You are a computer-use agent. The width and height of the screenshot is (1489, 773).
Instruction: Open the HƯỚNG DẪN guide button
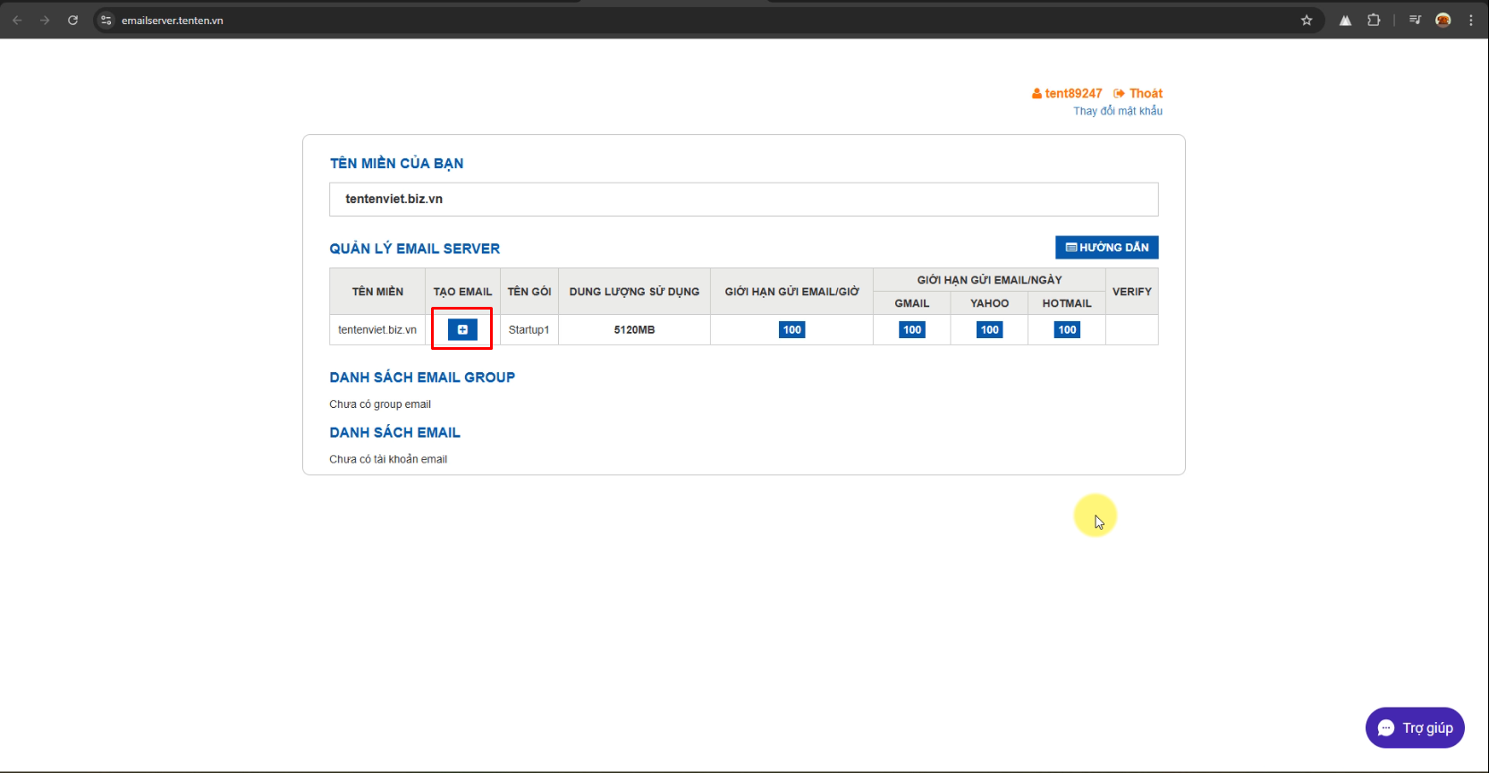pyautogui.click(x=1107, y=247)
